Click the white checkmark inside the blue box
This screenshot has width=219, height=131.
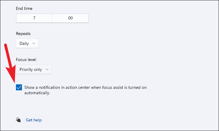tap(19, 87)
